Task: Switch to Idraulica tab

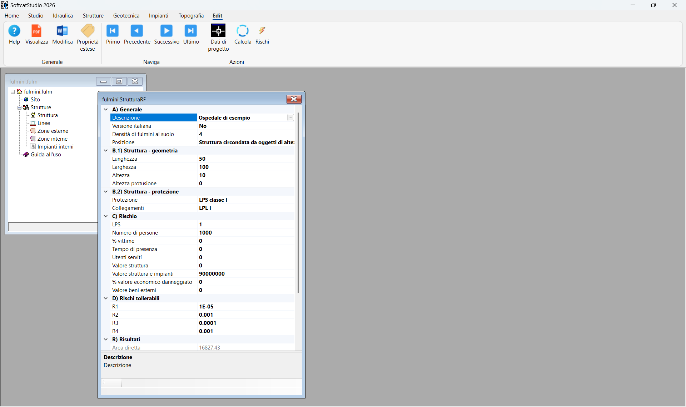Action: 63,16
